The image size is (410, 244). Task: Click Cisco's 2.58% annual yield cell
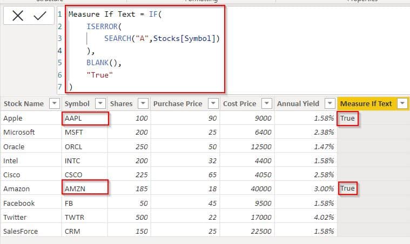(x=306, y=175)
